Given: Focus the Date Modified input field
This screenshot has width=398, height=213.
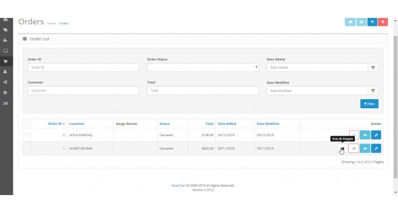Looking at the screenshot, I should pos(317,91).
